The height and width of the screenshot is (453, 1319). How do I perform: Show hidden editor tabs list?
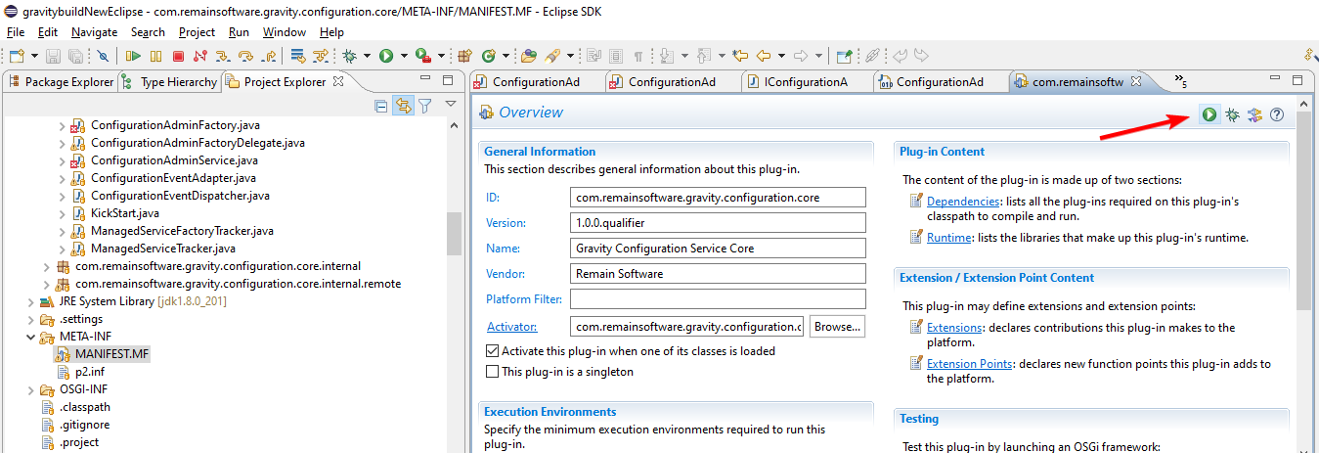coord(1180,81)
